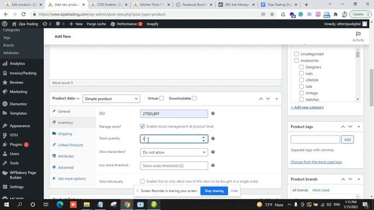Launch Microsoft Edge from the taskbar
374x210 pixels.
click(x=60, y=205)
